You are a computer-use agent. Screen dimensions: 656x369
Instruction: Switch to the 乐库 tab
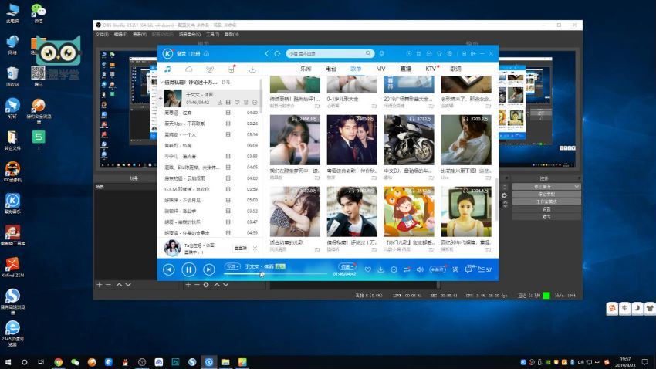tap(306, 68)
